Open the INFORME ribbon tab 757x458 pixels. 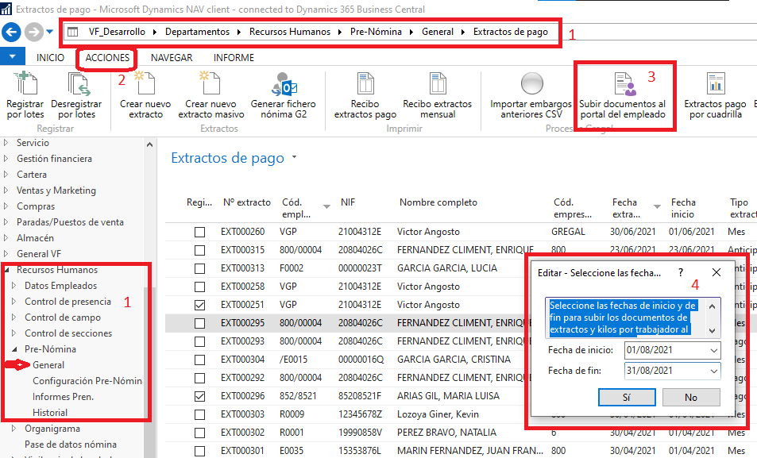pyautogui.click(x=234, y=58)
